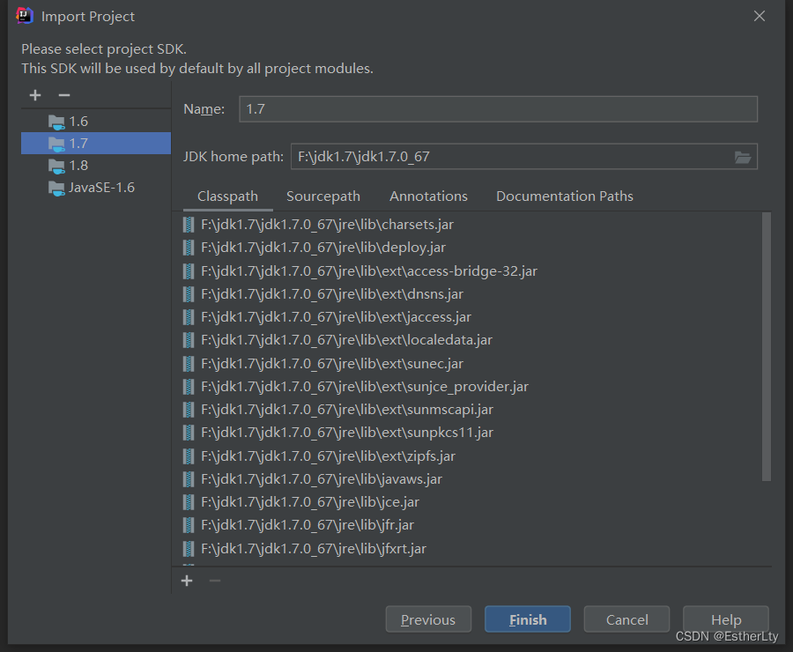Screen dimensions: 793x652
Task: Add classpath entry with bottom plus icon
Action: [187, 581]
